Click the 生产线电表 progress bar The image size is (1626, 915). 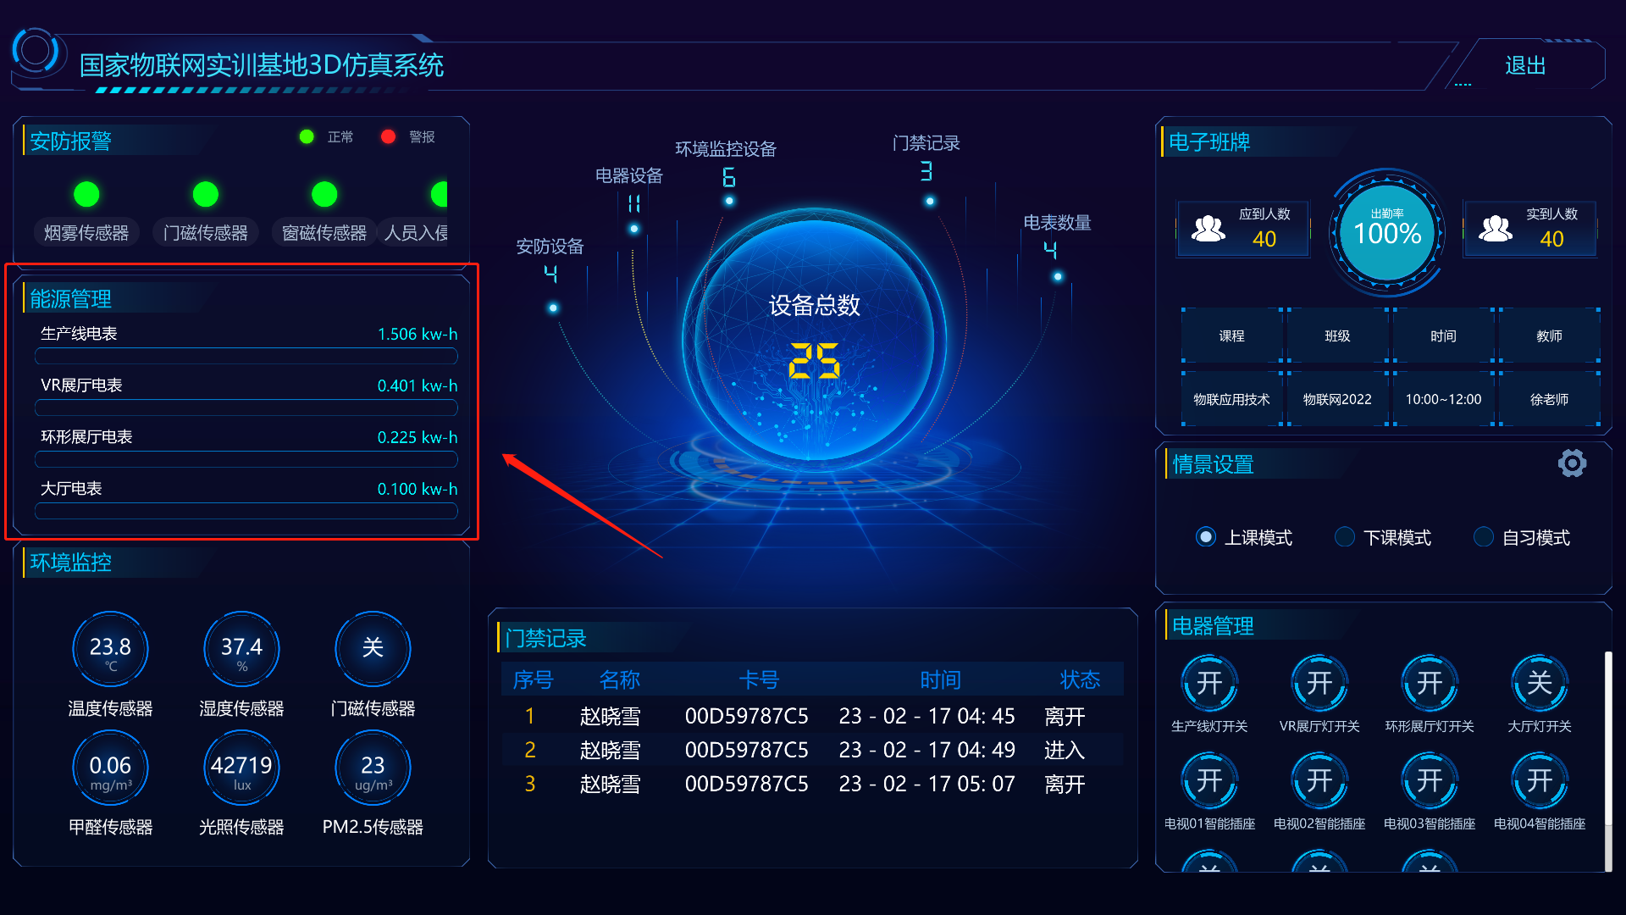(246, 356)
